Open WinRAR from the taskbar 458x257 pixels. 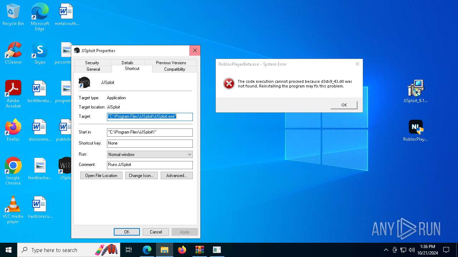(x=199, y=250)
